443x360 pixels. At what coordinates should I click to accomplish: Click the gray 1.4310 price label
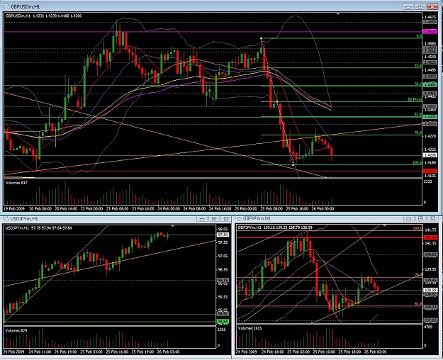[x=430, y=124]
